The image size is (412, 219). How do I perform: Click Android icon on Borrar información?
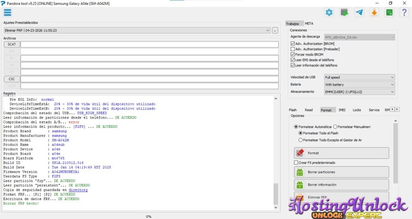pyautogui.click(x=300, y=184)
